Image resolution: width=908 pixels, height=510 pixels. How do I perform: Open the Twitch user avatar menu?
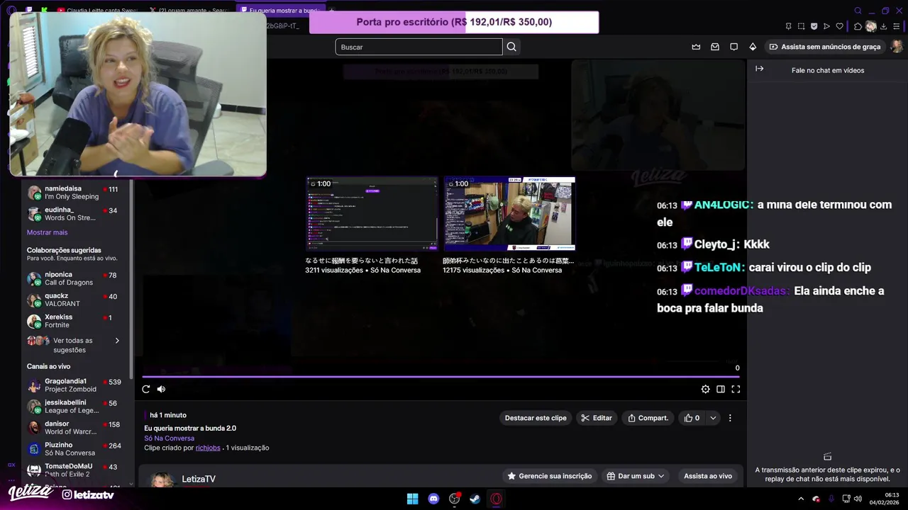(897, 47)
